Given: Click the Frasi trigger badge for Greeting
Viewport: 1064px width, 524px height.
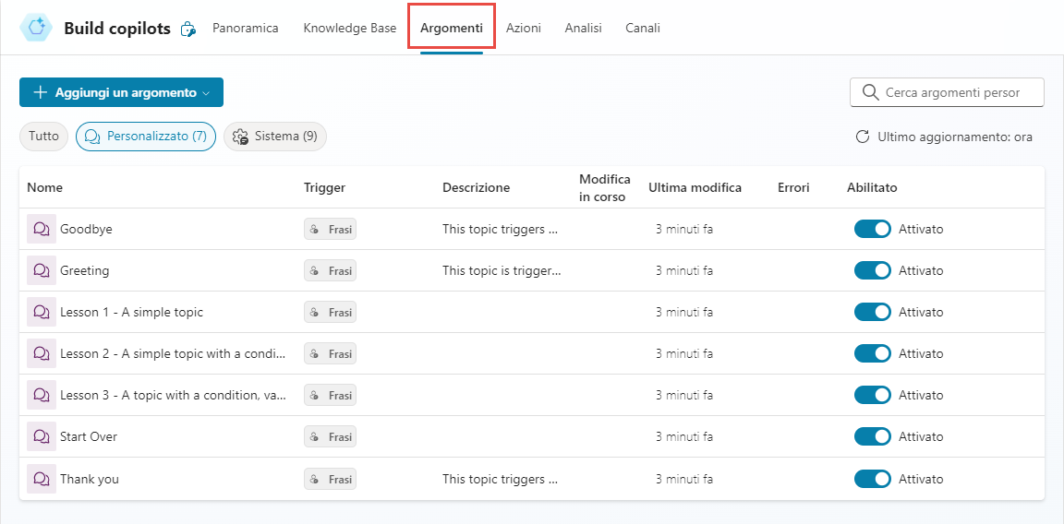Looking at the screenshot, I should tap(330, 270).
